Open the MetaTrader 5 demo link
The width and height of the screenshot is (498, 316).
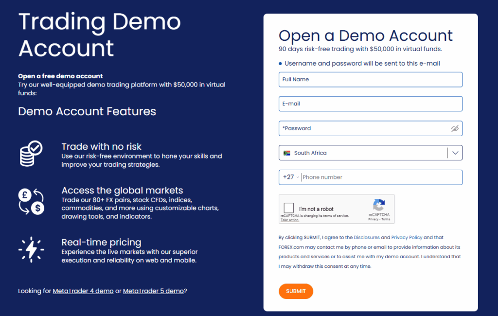click(x=154, y=291)
